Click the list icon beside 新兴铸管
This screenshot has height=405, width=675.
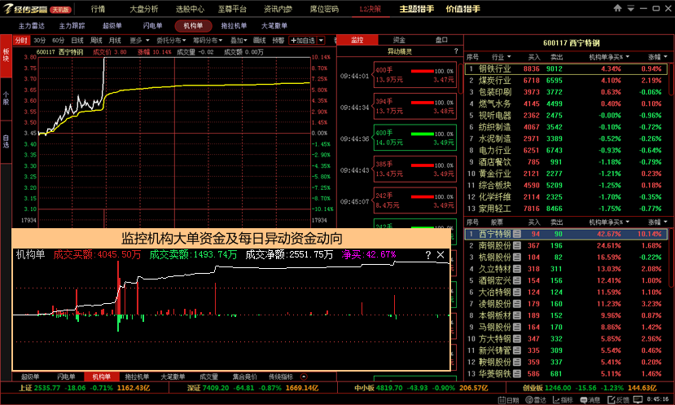coord(517,350)
